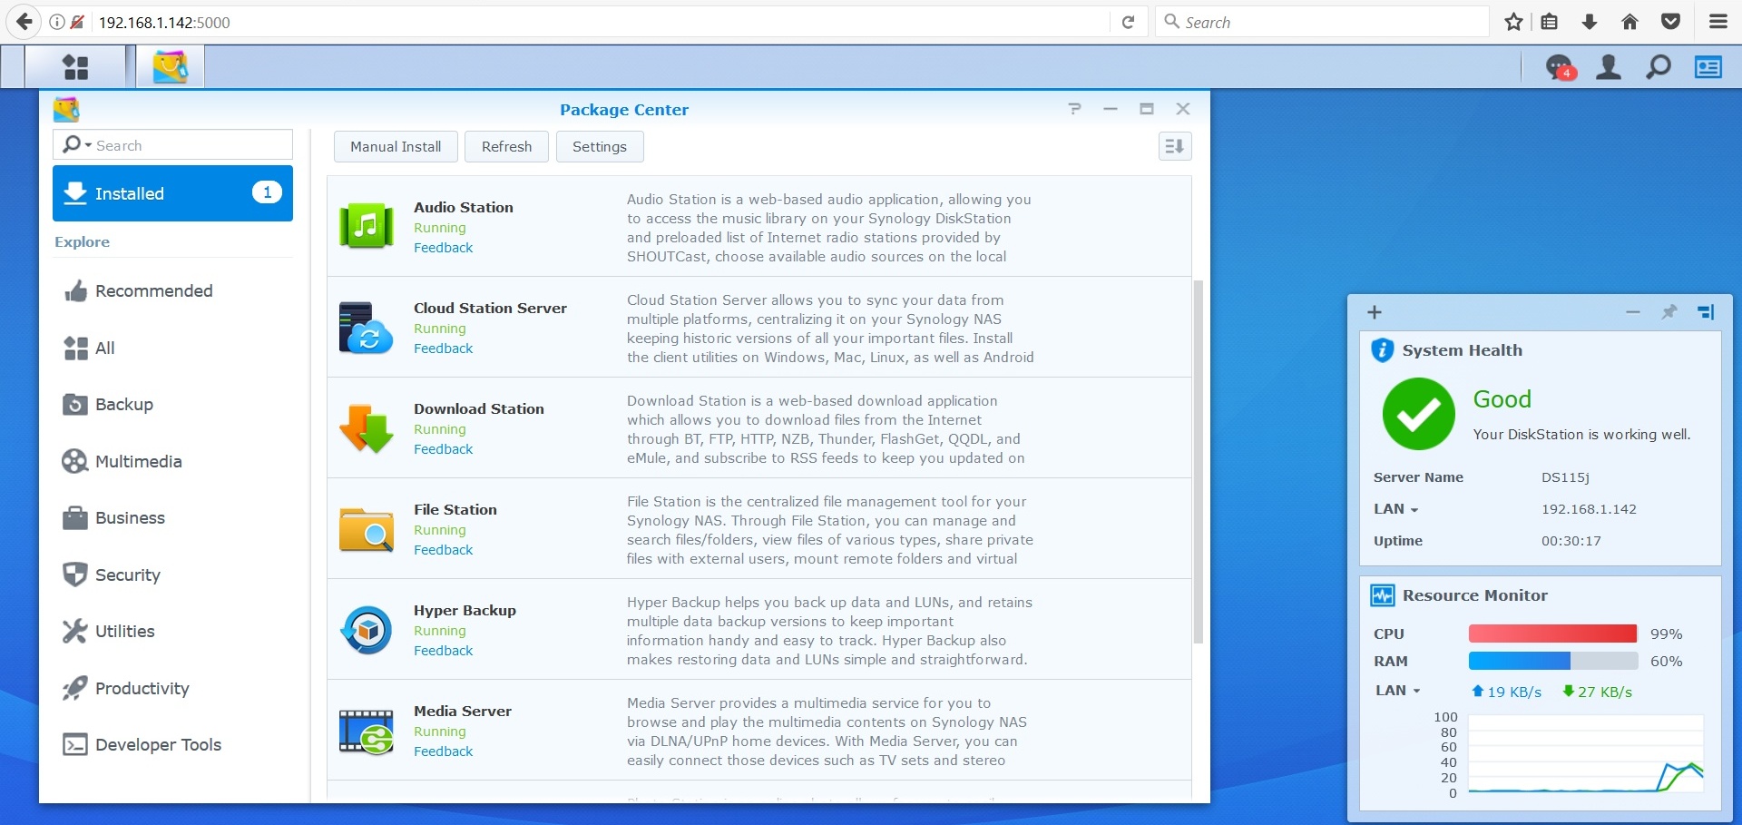Image resolution: width=1742 pixels, height=825 pixels.
Task: Open the Developer Tools category
Action: click(x=172, y=745)
